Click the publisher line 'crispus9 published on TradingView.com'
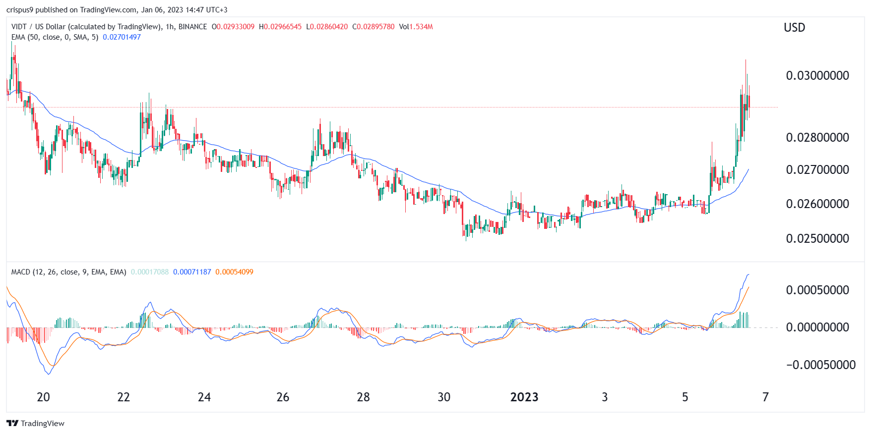Image resolution: width=871 pixels, height=434 pixels. tap(70, 10)
